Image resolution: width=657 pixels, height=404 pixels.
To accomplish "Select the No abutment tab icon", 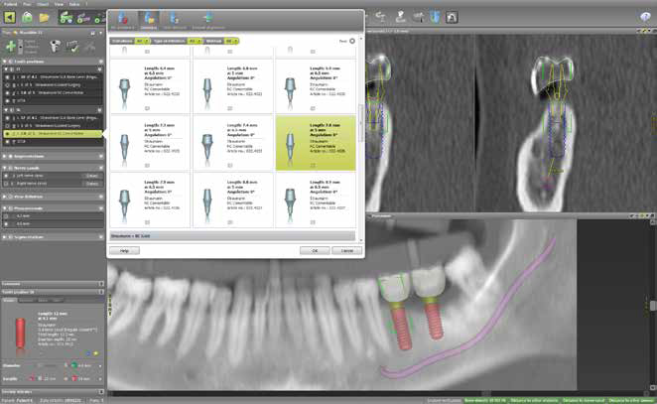I will click(122, 19).
